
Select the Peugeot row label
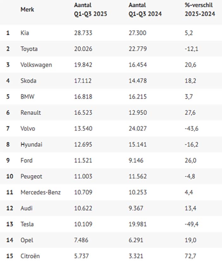(x=31, y=177)
